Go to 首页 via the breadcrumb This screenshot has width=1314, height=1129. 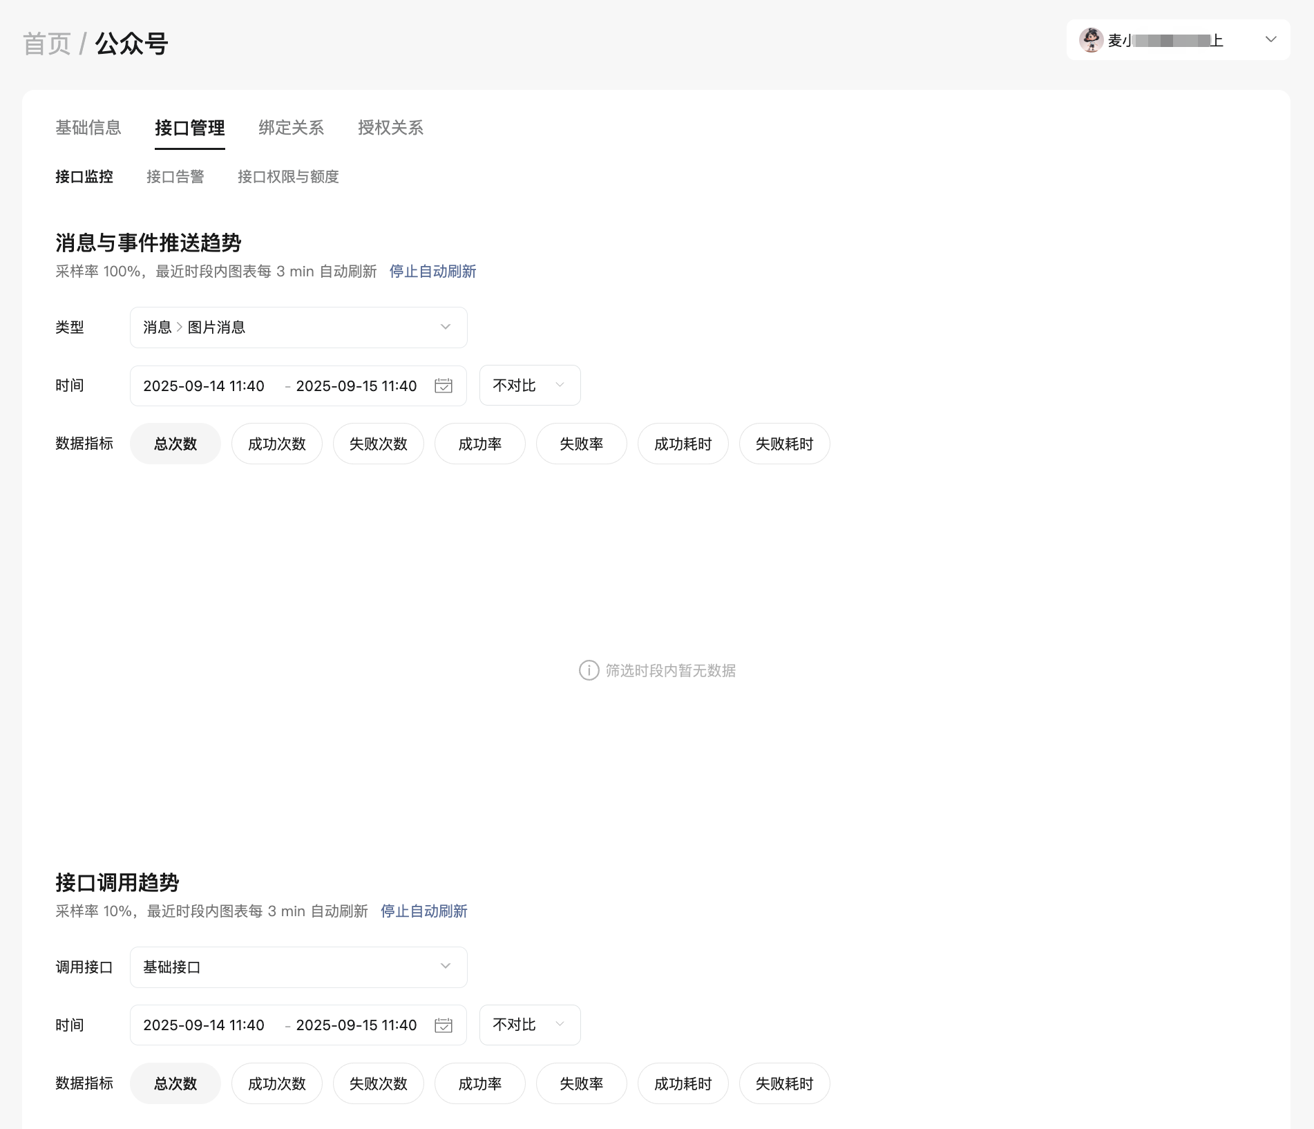(47, 44)
